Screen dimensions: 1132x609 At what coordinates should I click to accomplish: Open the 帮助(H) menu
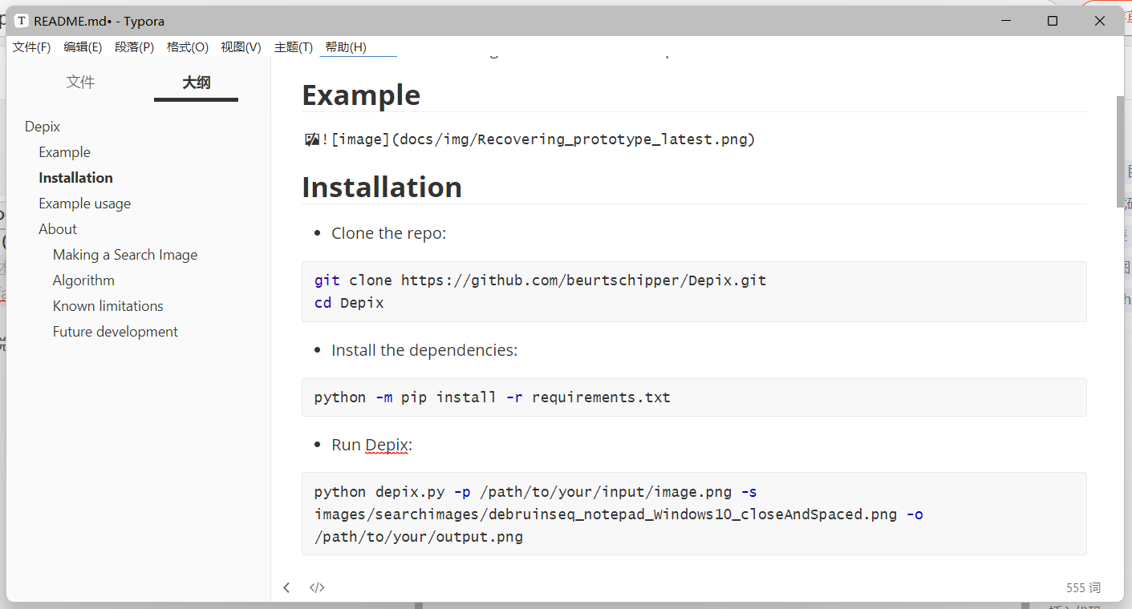coord(346,47)
